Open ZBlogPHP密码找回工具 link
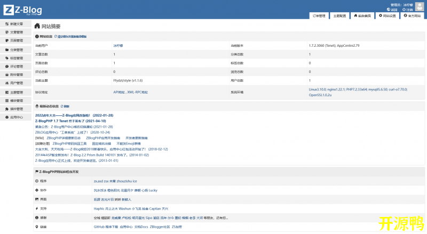 (x=69, y=144)
